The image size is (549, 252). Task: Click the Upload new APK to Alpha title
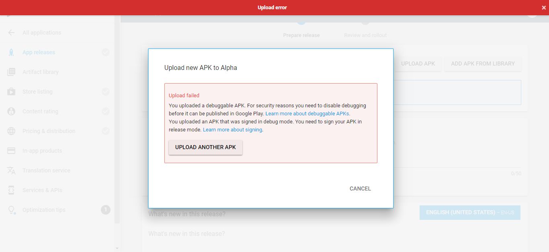[201, 68]
